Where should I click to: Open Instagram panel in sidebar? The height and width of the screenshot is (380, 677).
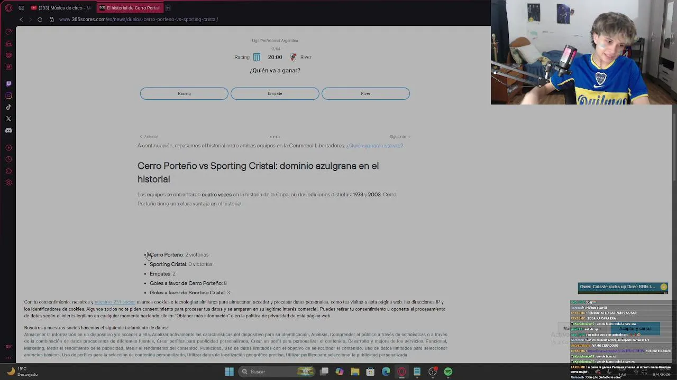tap(8, 96)
